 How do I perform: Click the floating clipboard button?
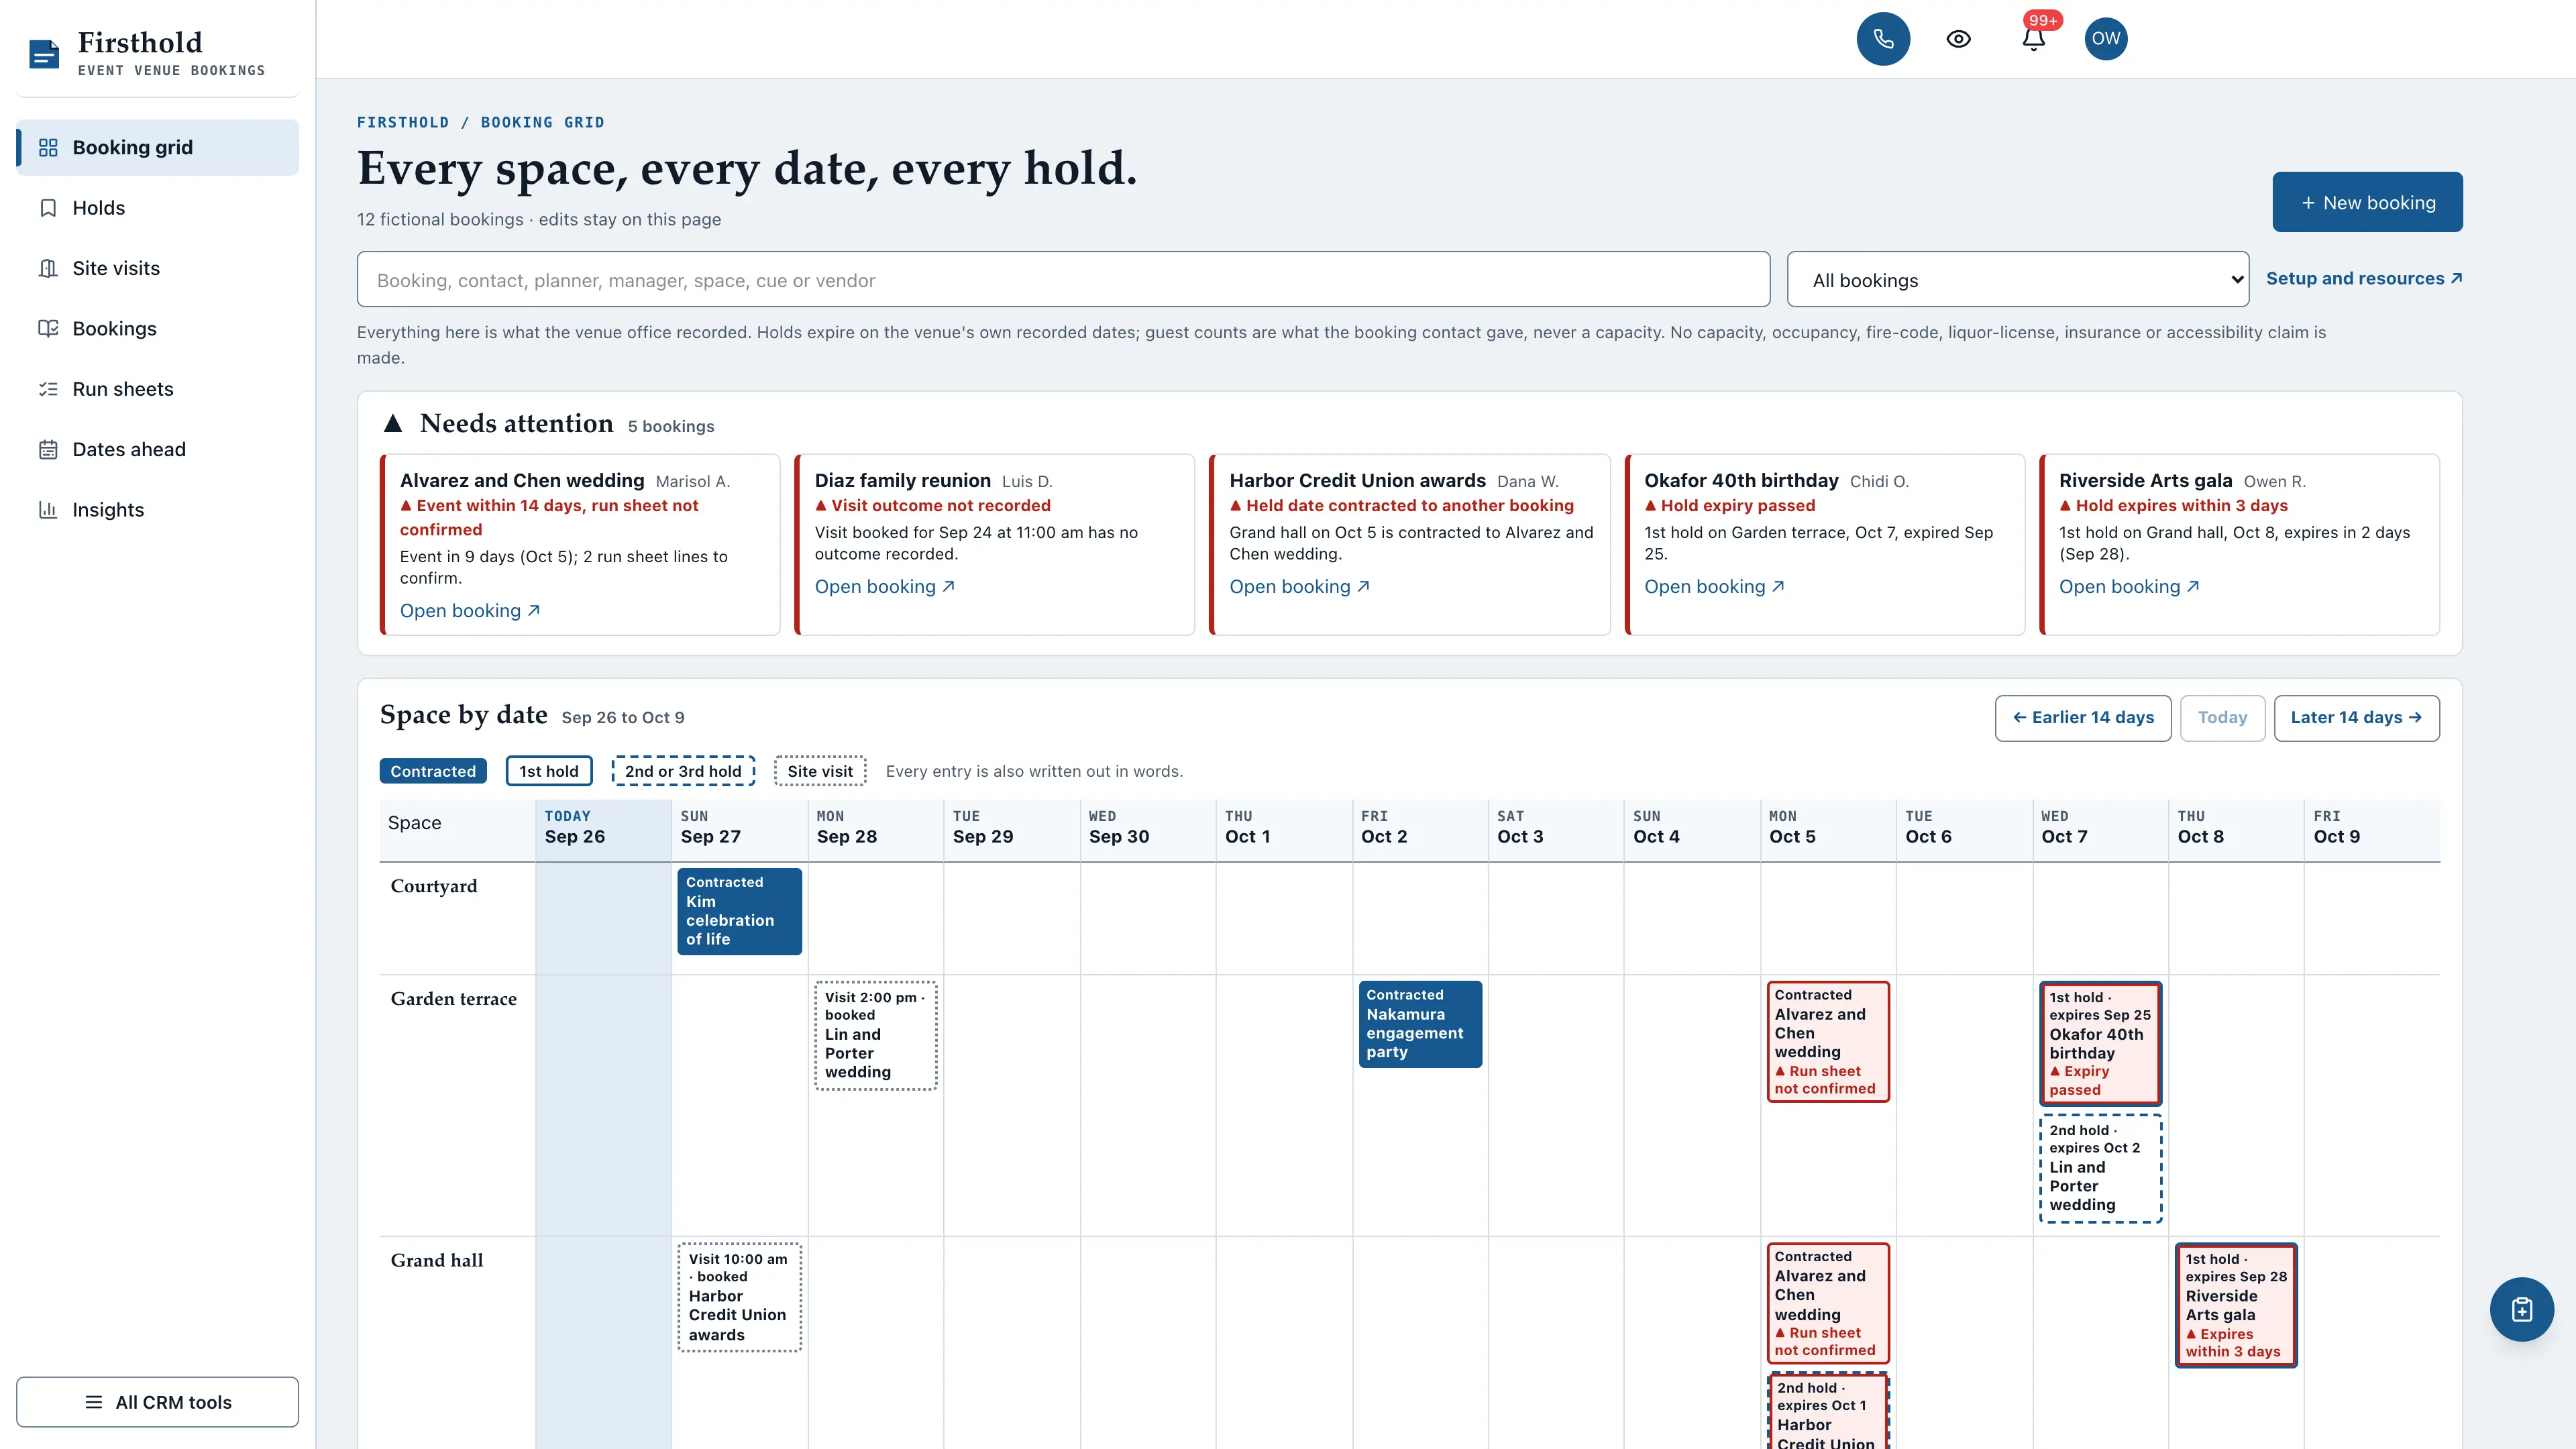point(2521,1309)
